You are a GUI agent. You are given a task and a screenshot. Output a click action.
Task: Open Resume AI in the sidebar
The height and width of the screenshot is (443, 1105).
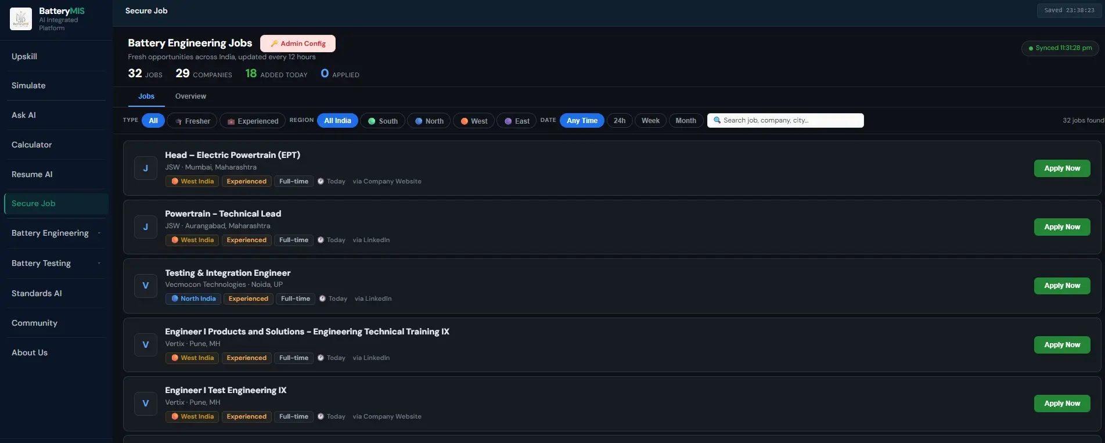[x=56, y=174]
